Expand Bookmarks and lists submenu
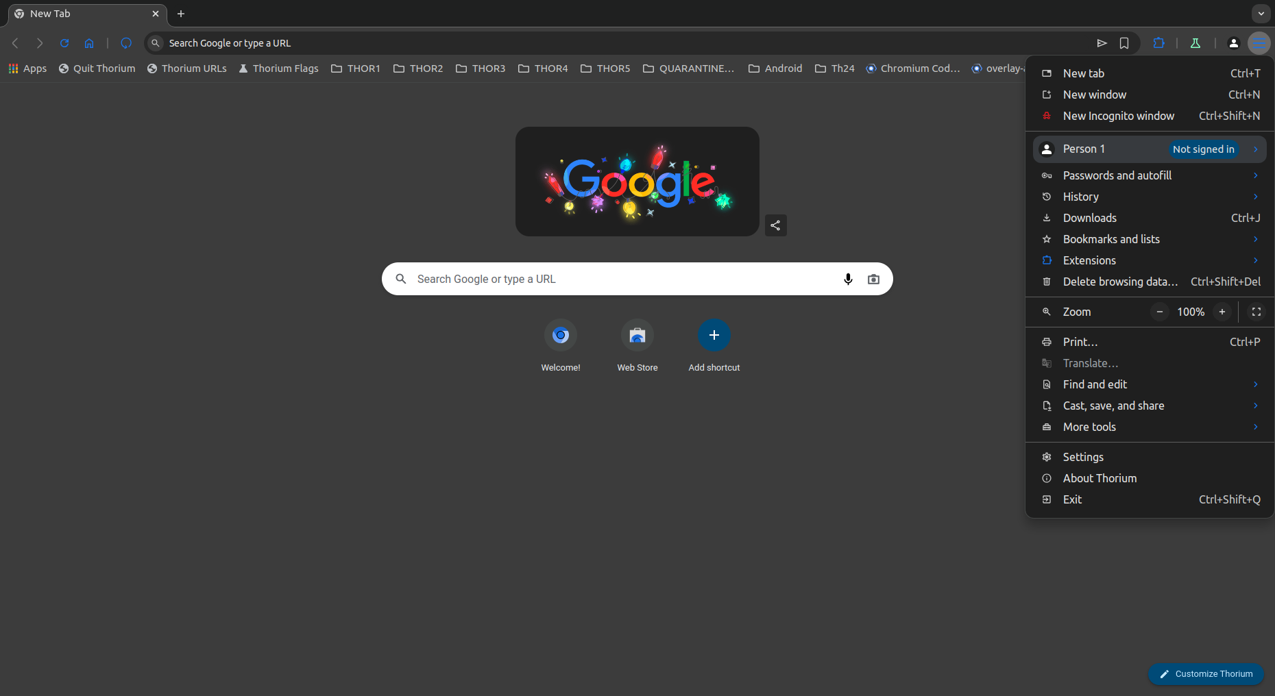 (1150, 239)
